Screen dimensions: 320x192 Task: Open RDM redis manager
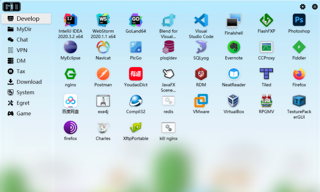pos(201,74)
